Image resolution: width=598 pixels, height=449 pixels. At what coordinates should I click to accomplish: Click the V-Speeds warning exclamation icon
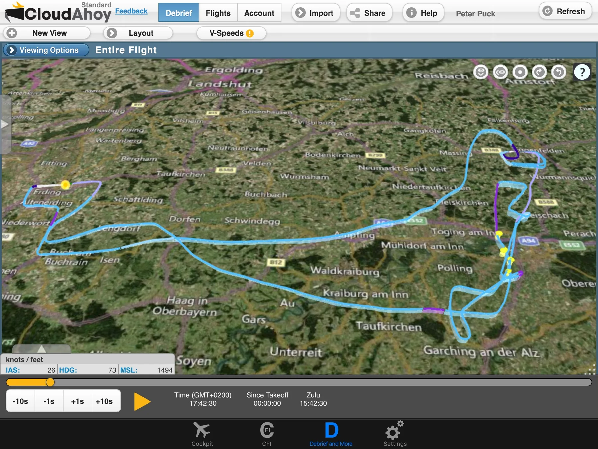[x=250, y=33]
